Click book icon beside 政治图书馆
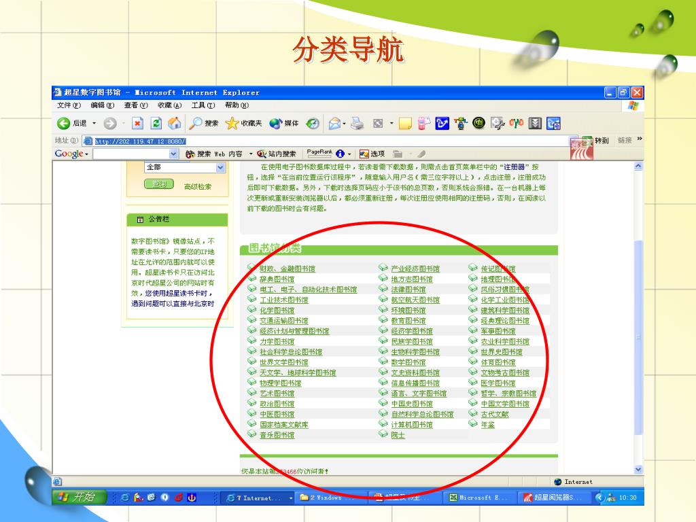 coord(252,403)
